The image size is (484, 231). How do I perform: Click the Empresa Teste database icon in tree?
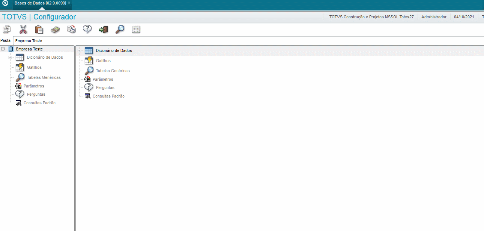[x=11, y=49]
